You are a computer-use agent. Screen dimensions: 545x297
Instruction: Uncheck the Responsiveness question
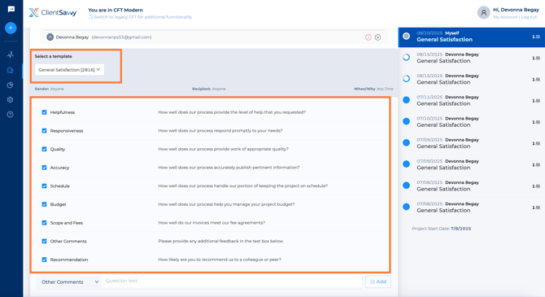pyautogui.click(x=44, y=131)
